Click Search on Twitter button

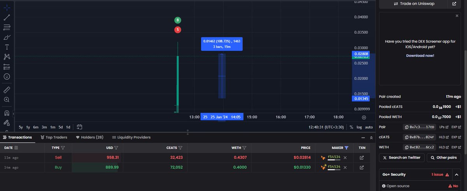point(402,158)
